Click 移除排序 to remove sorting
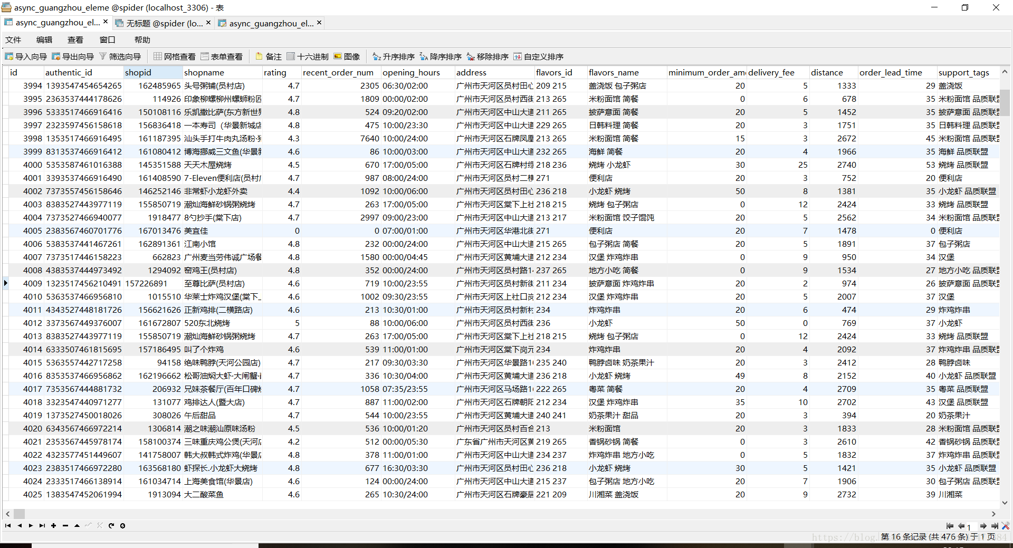 coord(488,56)
